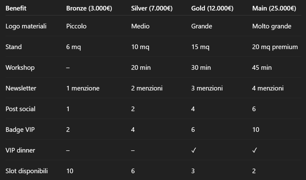
Task: Click the "Logo materiali" row label
Action: 26,26
